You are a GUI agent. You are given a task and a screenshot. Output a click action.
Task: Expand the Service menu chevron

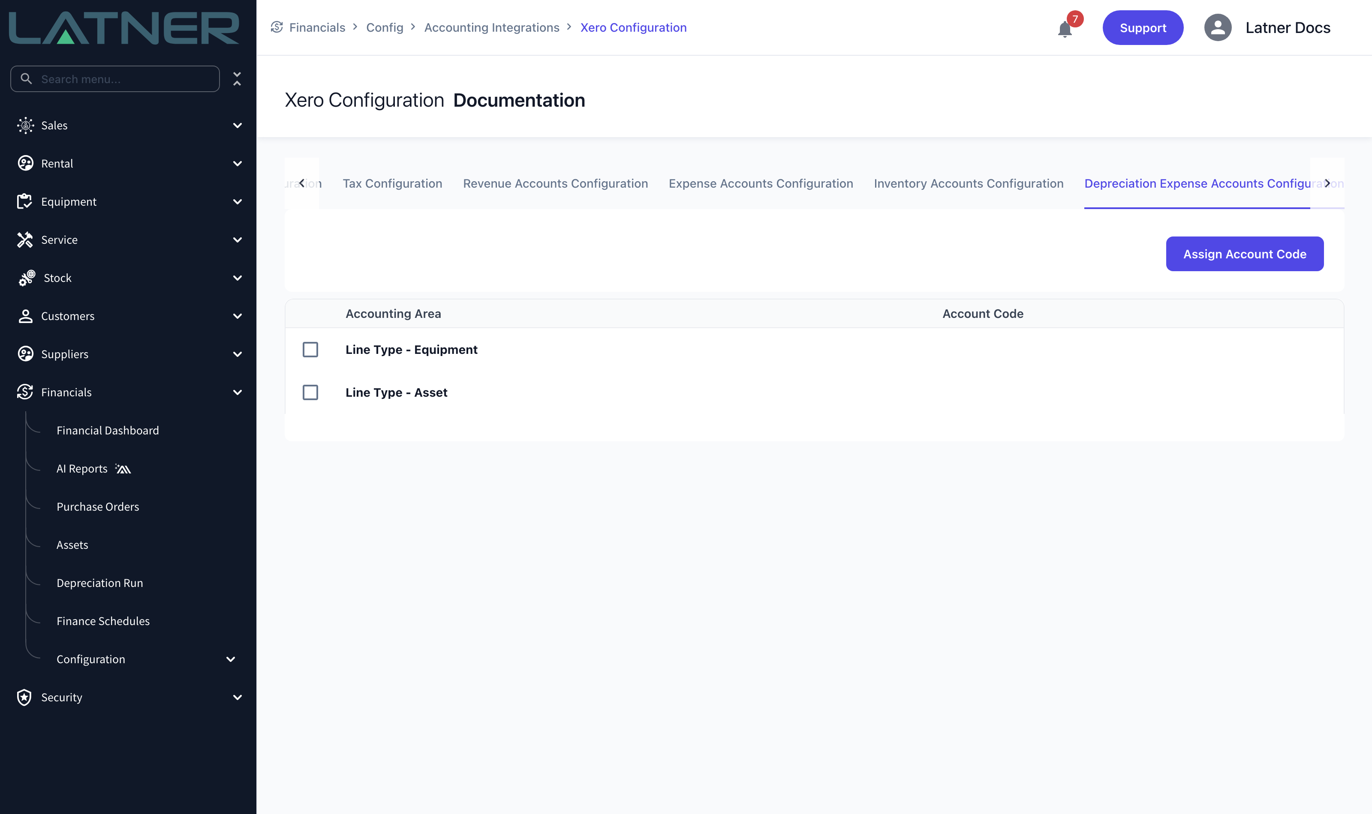pyautogui.click(x=238, y=240)
